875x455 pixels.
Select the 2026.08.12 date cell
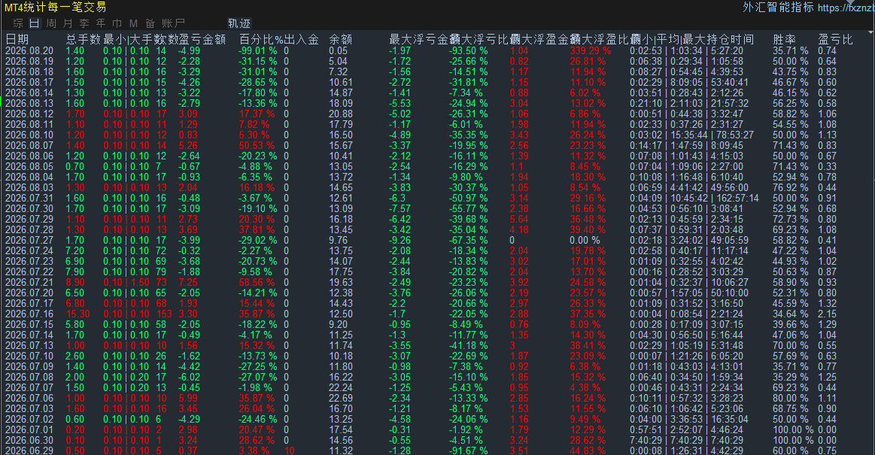click(x=29, y=114)
